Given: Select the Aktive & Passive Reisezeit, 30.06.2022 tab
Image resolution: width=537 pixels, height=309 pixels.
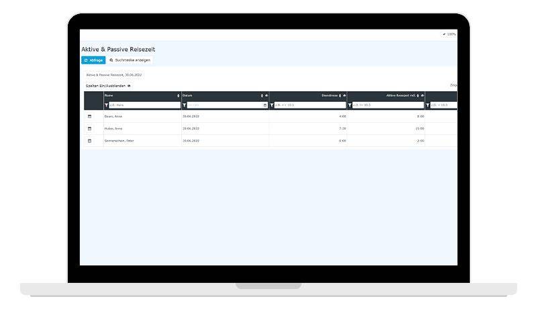Looking at the screenshot, I should [x=114, y=75].
